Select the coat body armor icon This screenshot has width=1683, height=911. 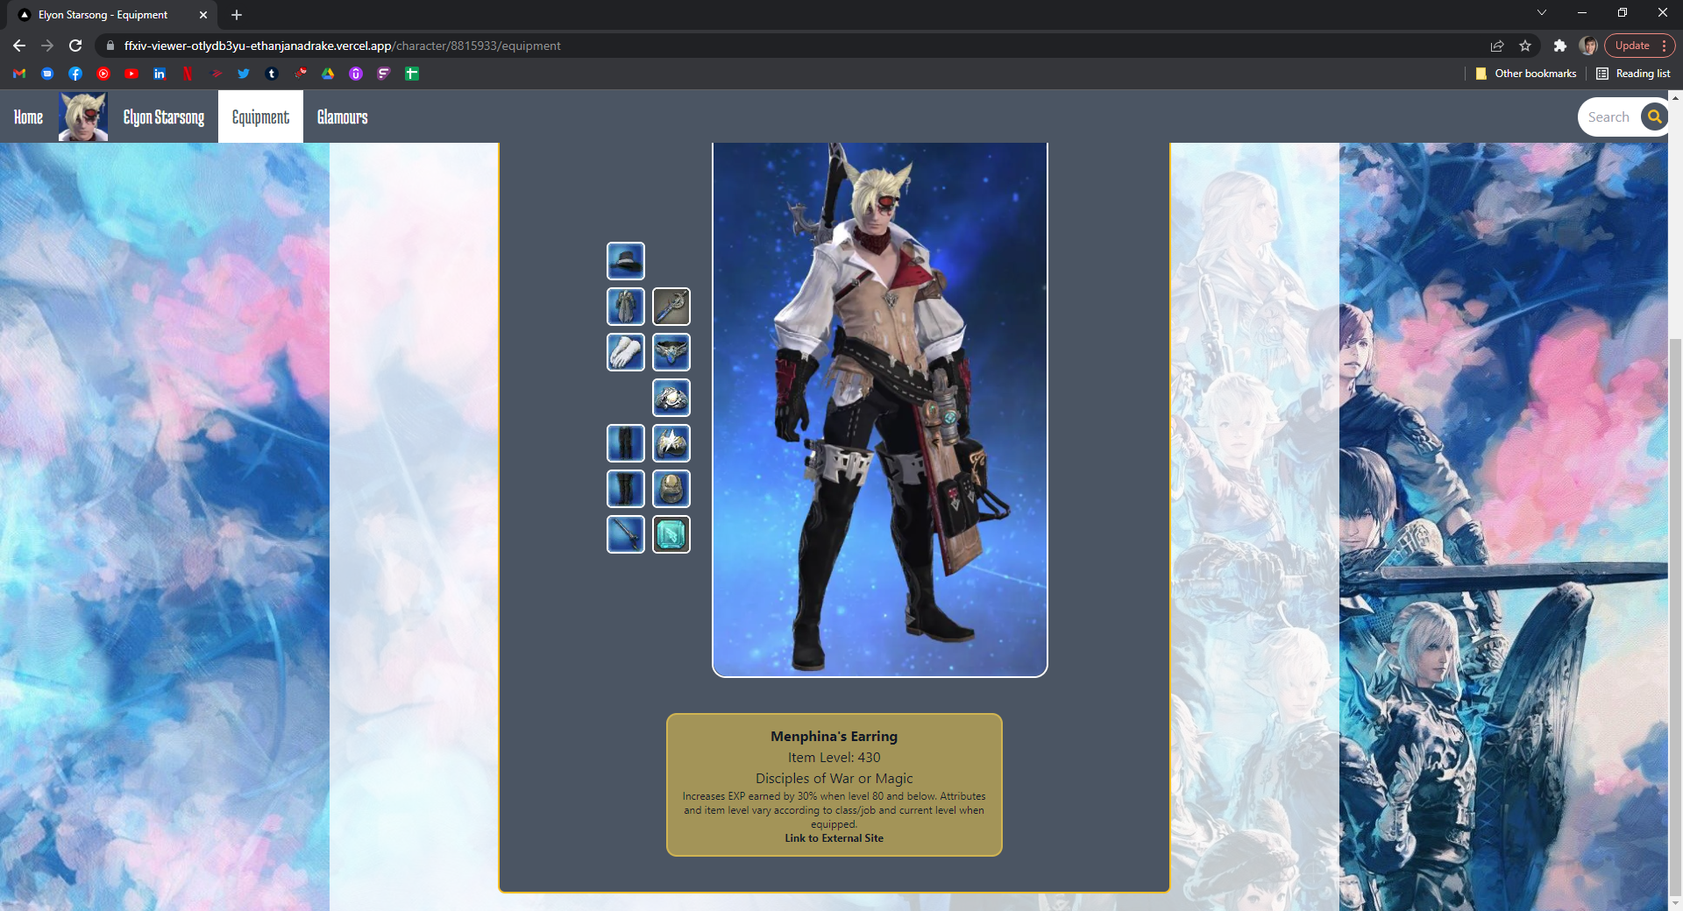625,307
